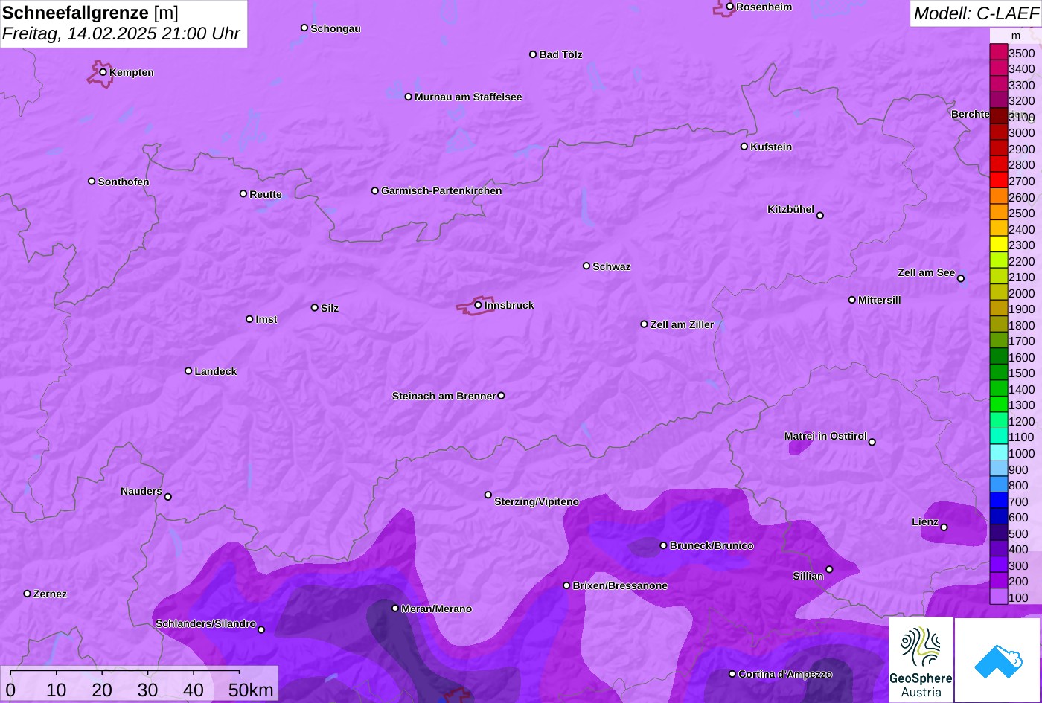This screenshot has height=703, width=1042.
Task: Pick the orange 2500 m legend swatch
Action: coord(998,212)
